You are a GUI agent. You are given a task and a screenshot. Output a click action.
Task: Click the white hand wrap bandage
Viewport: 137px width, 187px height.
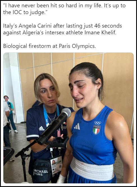[x=61, y=179]
